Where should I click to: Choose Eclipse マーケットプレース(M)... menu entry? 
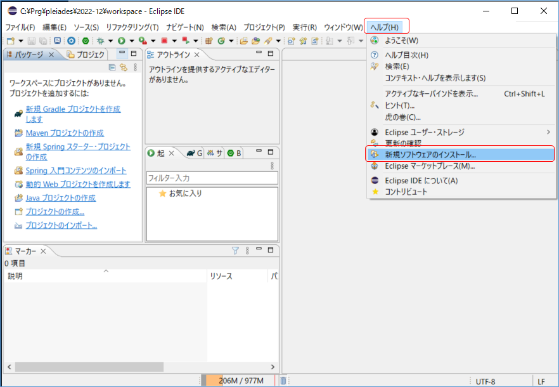coord(461,166)
